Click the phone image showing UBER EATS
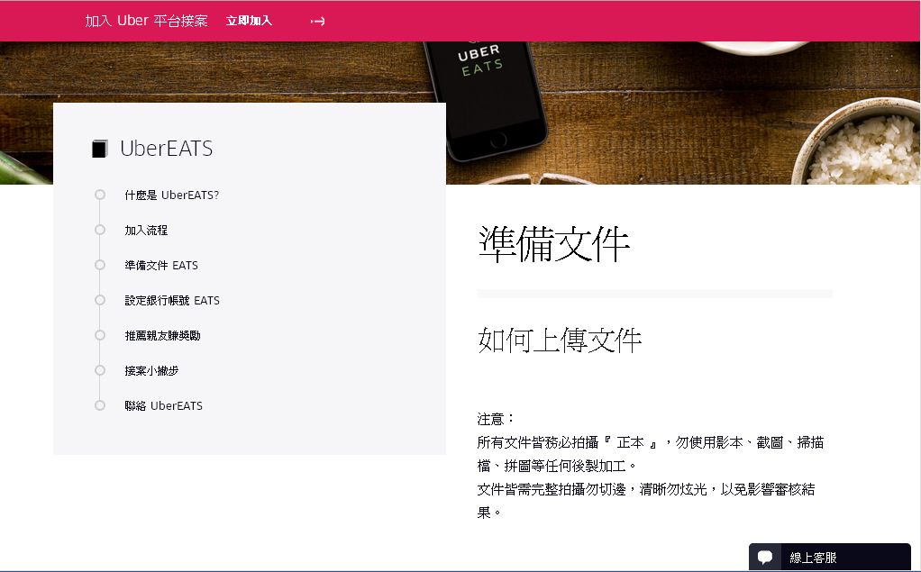921x572 pixels. (x=487, y=100)
